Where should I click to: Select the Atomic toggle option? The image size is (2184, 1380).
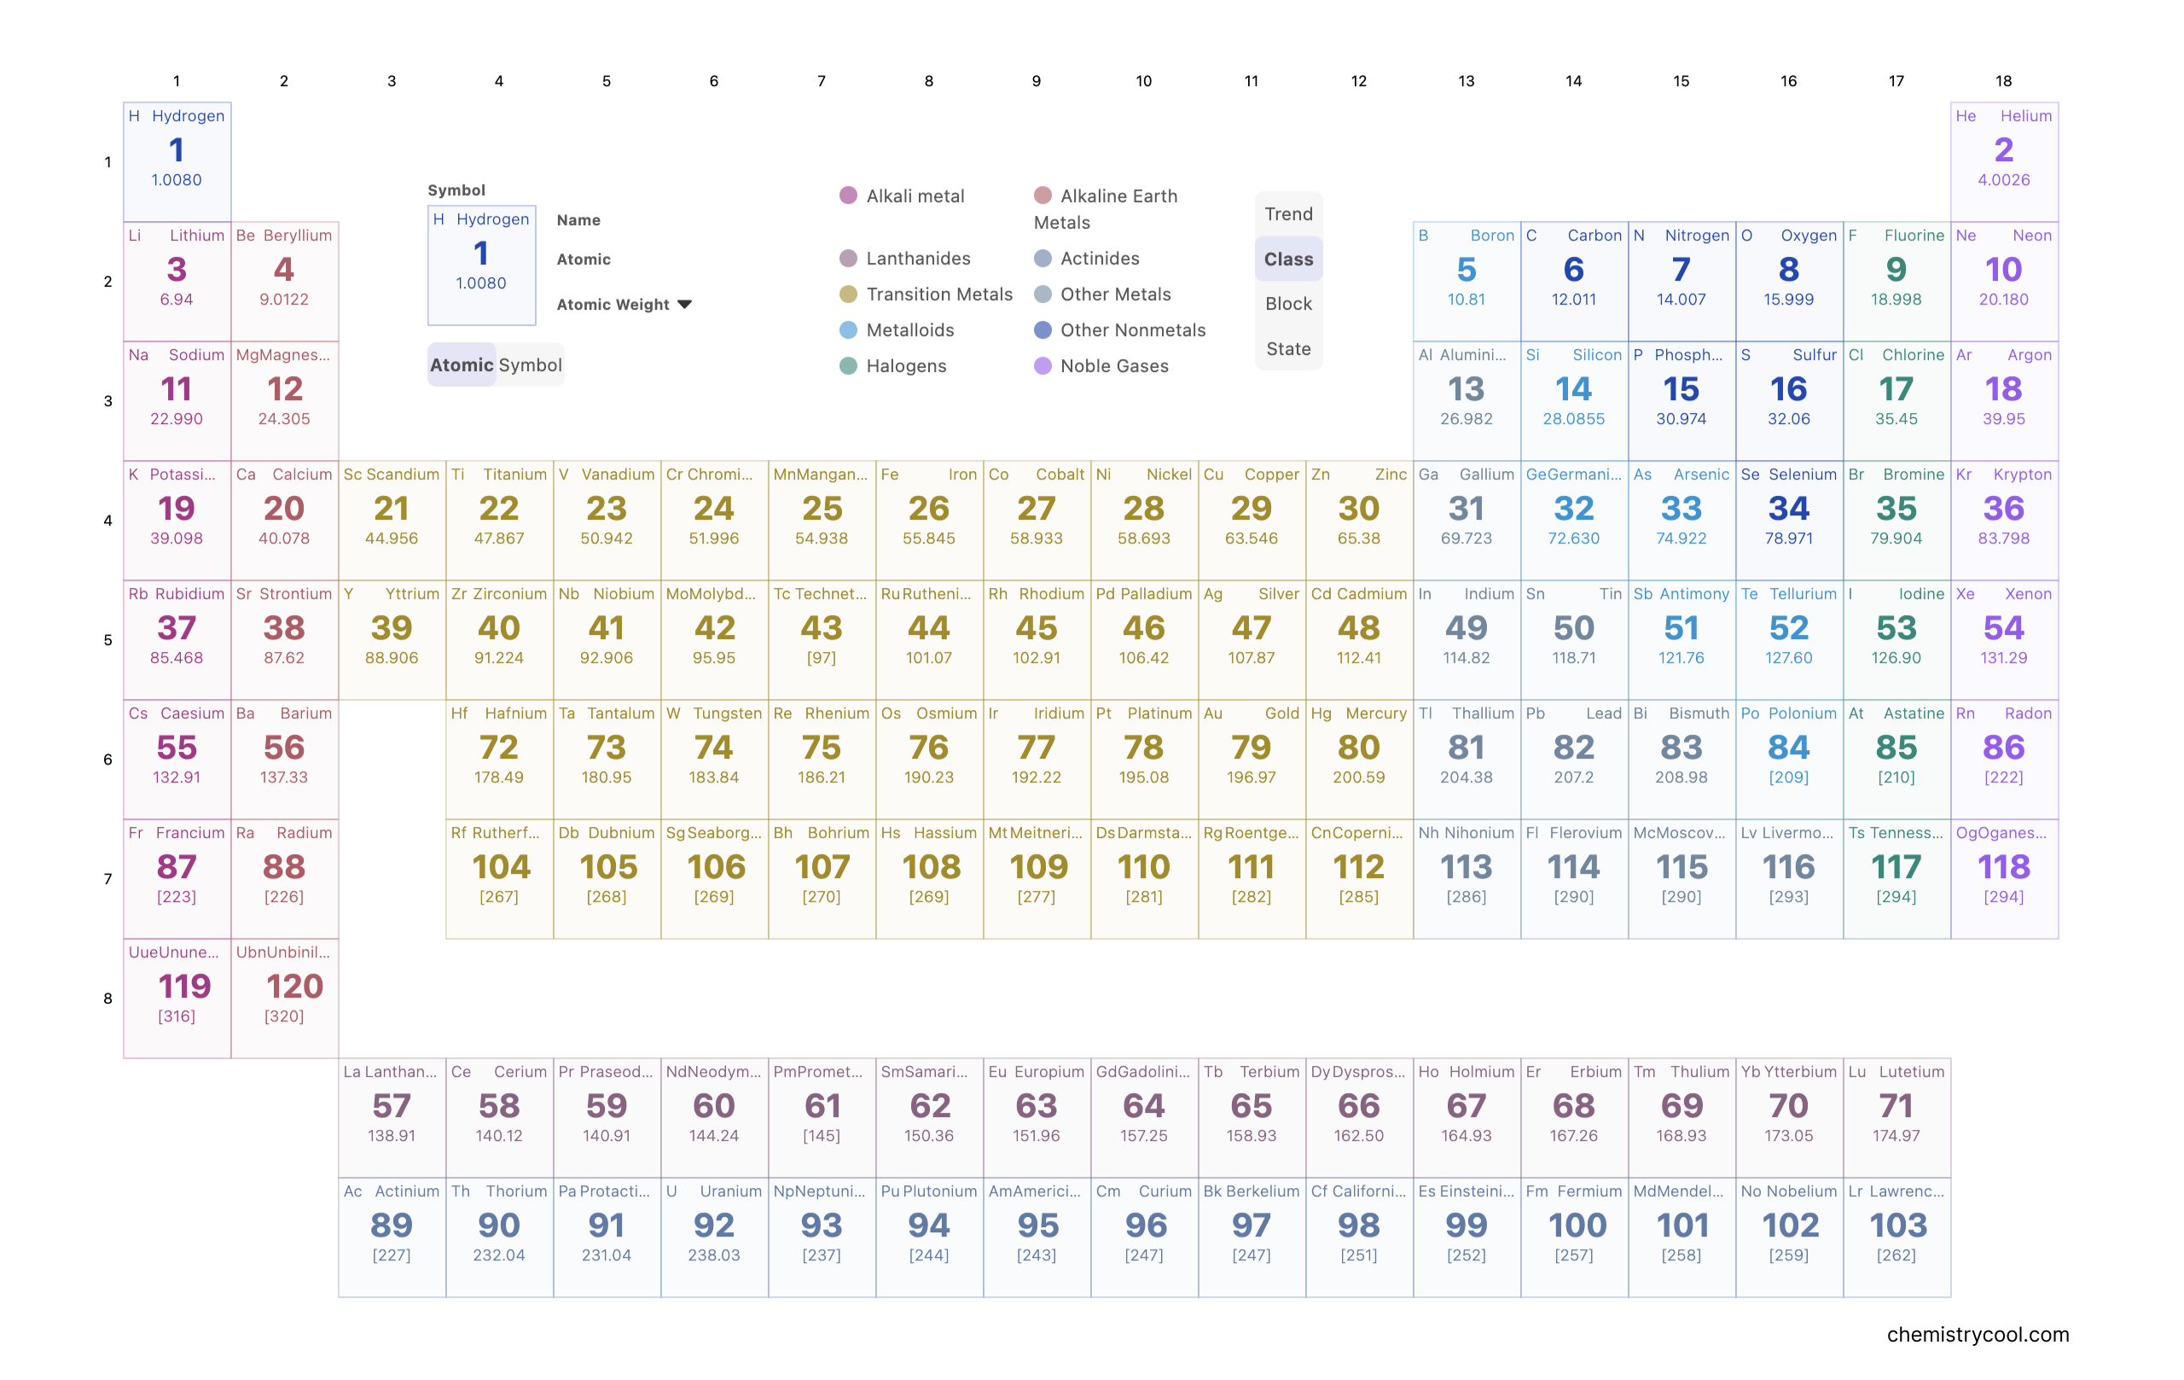(462, 364)
